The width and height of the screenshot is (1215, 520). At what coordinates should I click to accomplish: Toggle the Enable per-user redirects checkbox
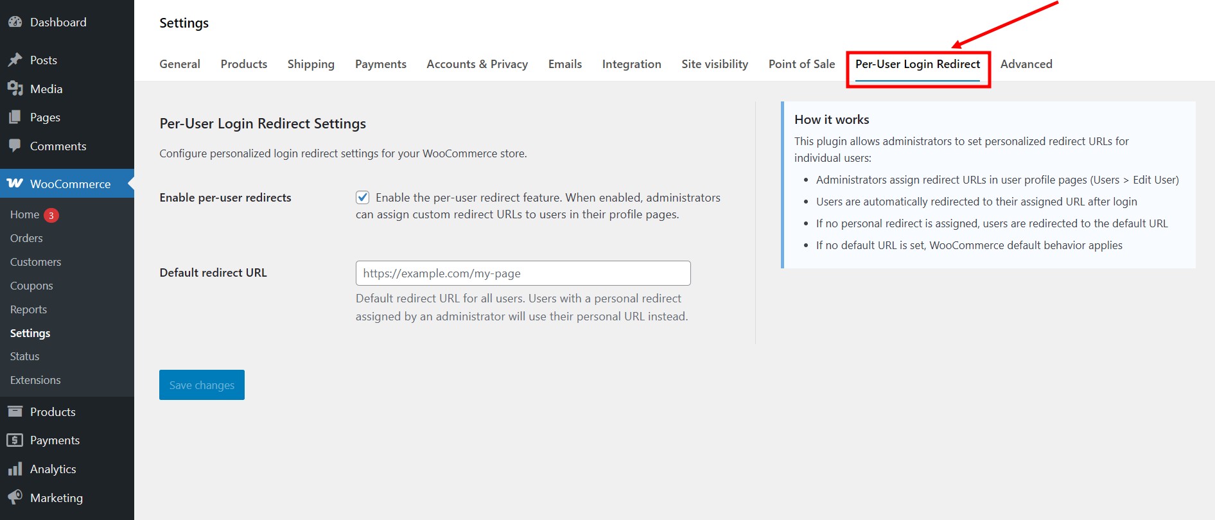(x=363, y=197)
